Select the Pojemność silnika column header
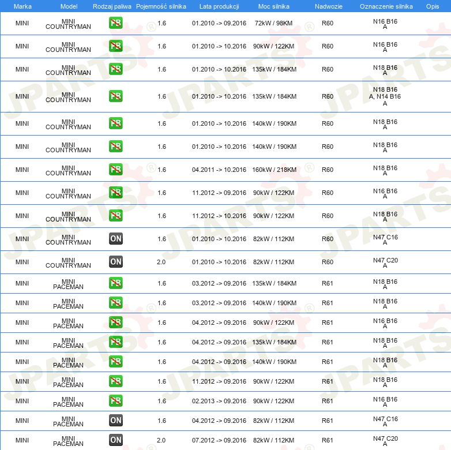 click(161, 6)
